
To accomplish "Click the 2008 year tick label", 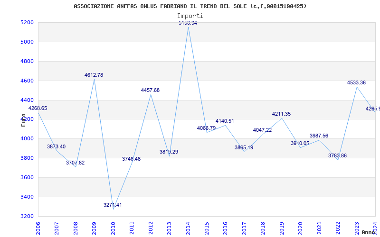I will 76,228.
